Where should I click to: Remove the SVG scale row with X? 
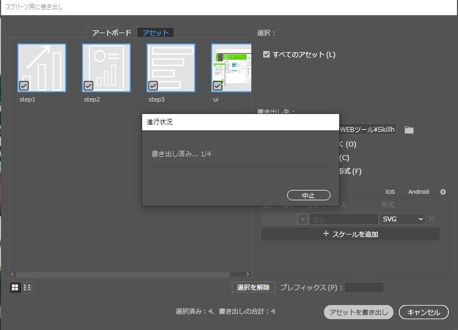tap(432, 219)
